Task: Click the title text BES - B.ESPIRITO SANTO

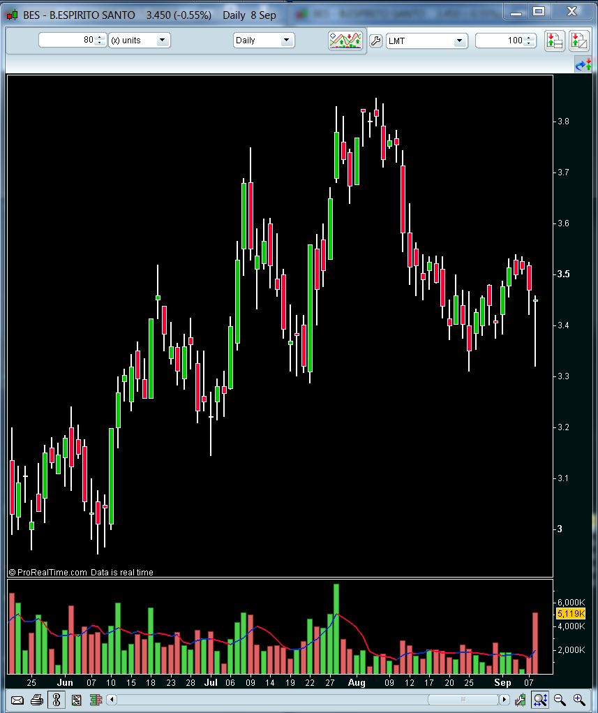Action: (x=79, y=15)
